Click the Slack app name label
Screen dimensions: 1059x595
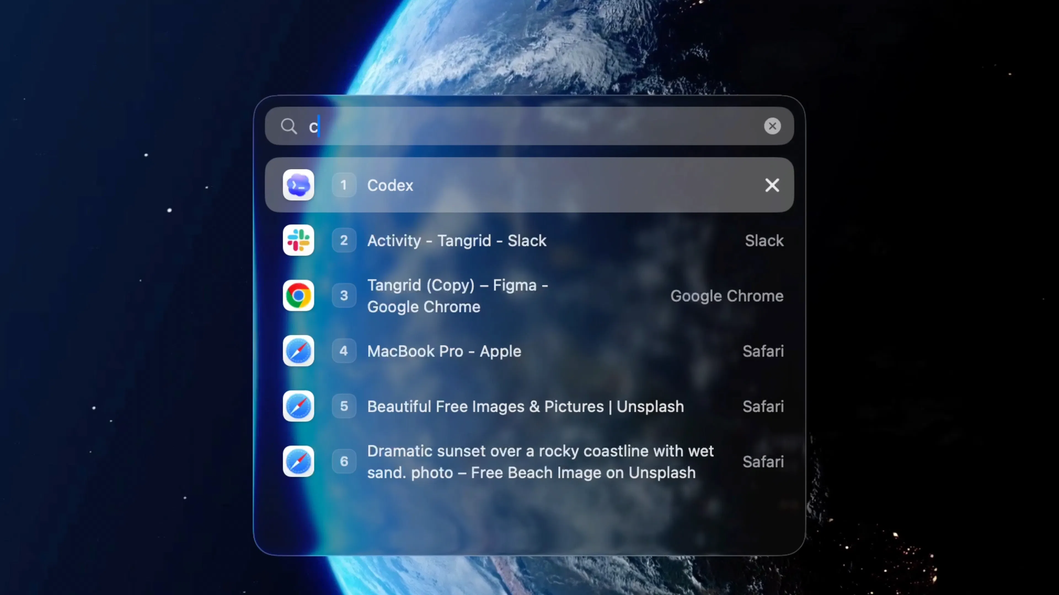[764, 241]
